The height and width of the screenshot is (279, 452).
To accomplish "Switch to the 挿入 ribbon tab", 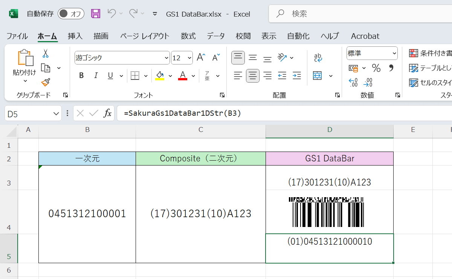I will click(x=75, y=36).
